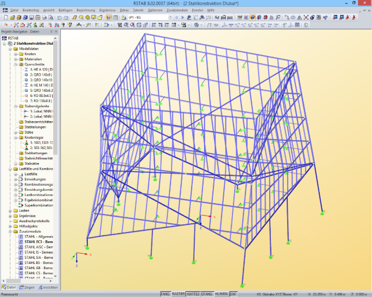Click the printer icon in toolbar

[44, 18]
